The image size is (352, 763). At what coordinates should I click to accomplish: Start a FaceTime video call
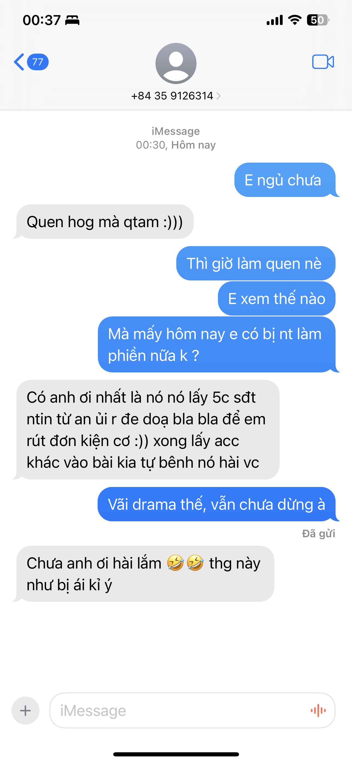(323, 62)
